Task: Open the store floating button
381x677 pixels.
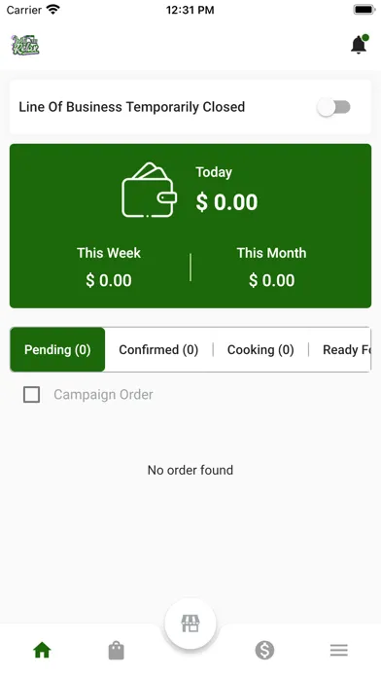Action: point(190,624)
